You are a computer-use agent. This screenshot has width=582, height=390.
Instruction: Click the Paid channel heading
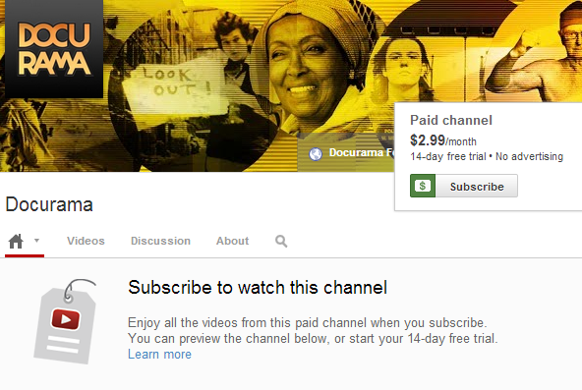451,120
